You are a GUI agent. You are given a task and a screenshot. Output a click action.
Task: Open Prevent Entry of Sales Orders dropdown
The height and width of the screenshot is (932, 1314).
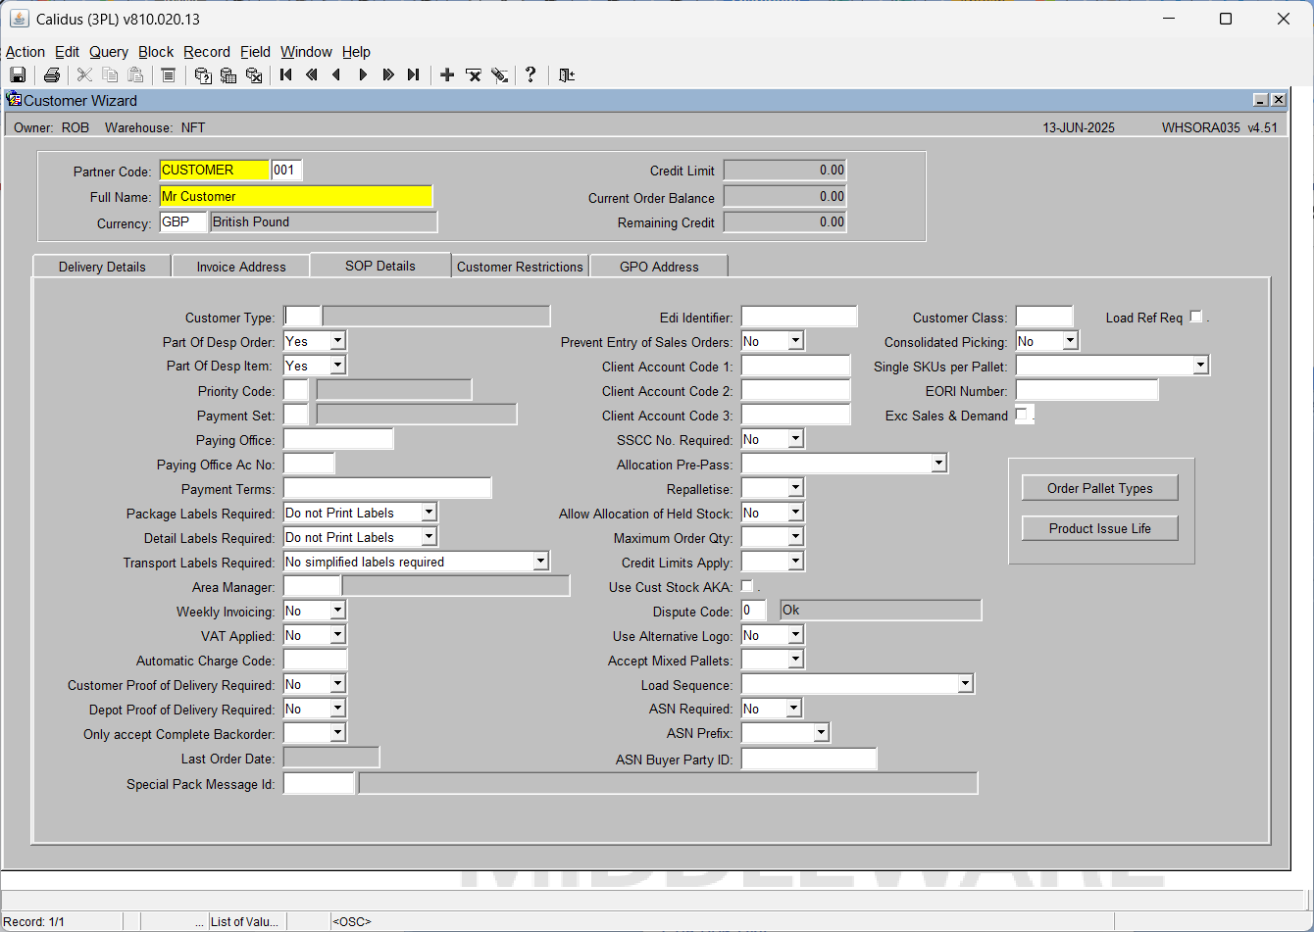coord(795,341)
